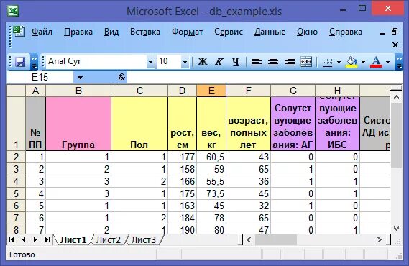Click the select-all corner button
This screenshot has width=409, height=266.
[x=16, y=91]
